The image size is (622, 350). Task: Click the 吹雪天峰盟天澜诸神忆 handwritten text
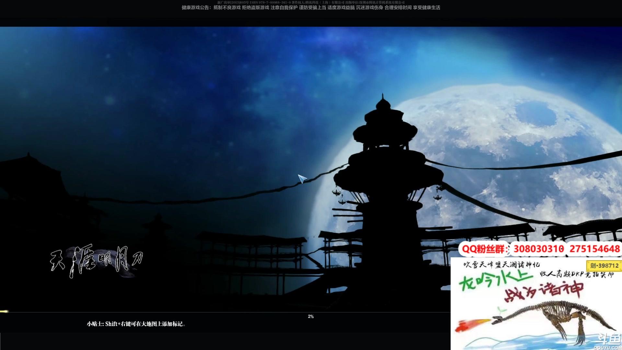click(x=501, y=265)
